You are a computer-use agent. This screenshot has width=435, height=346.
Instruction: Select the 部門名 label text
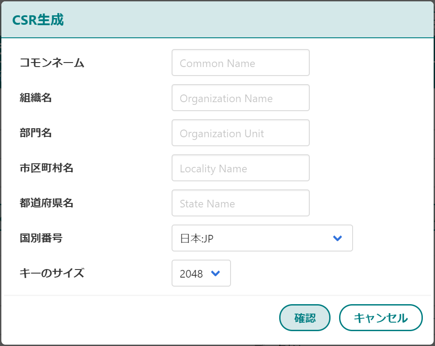click(36, 133)
